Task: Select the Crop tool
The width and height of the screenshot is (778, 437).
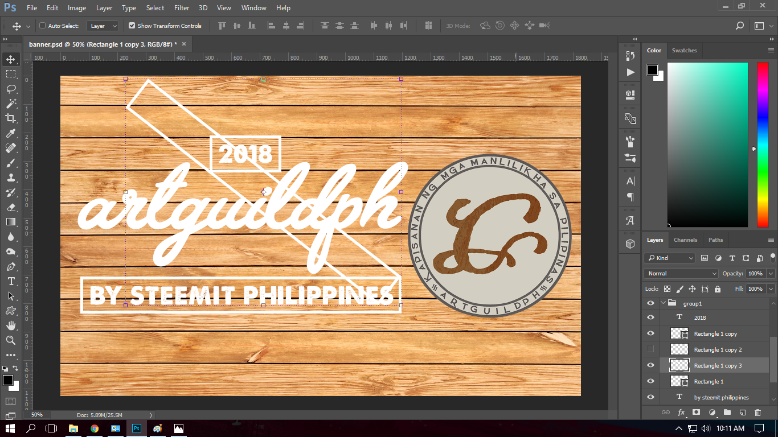Action: pyautogui.click(x=11, y=118)
